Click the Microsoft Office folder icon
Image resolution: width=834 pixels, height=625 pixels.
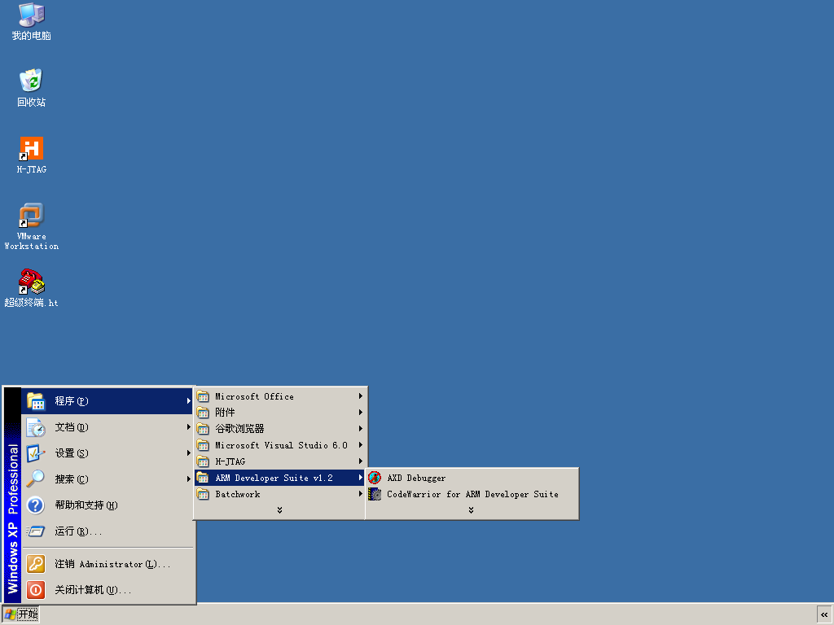(203, 396)
